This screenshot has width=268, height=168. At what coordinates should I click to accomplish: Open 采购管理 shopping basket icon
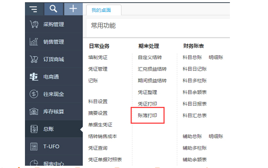(x=34, y=24)
